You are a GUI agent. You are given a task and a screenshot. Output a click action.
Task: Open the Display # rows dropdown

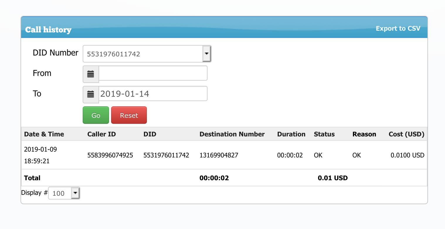pos(75,193)
